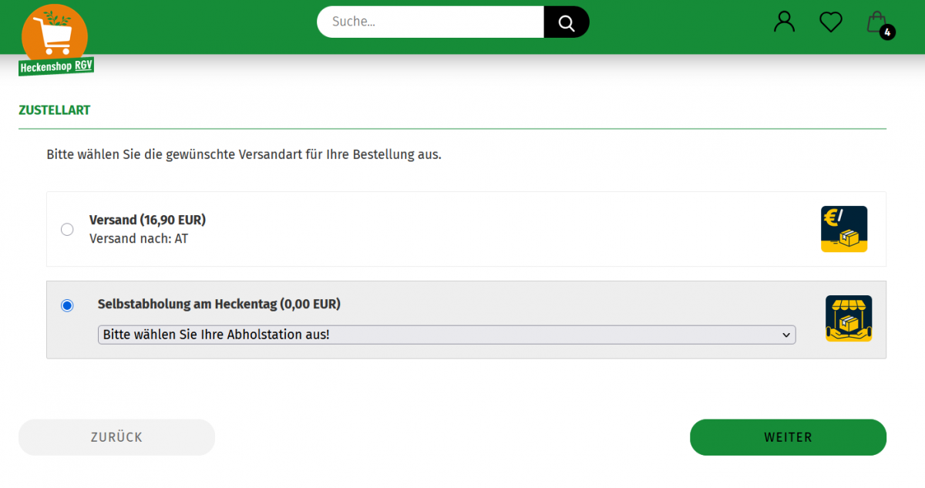Screen dimensions: 925x488
Task: Click the ZUSTELLART section heading
Action: (54, 110)
